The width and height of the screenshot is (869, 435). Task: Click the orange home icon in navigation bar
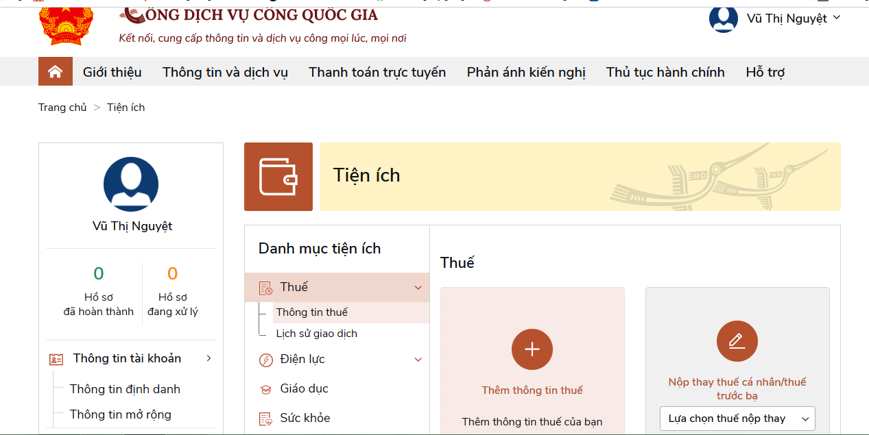[56, 72]
